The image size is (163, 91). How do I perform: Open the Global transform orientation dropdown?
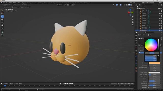tap(60, 5)
